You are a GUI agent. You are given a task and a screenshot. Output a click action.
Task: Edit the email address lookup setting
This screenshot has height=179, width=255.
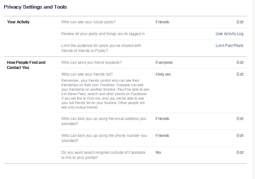pos(240,119)
